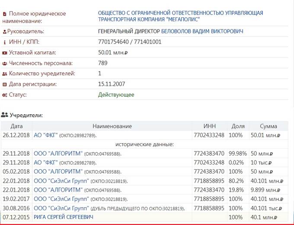Click the users icon next to Учредители heading
Screen dimensions: 294x225
pyautogui.click(x=4, y=115)
